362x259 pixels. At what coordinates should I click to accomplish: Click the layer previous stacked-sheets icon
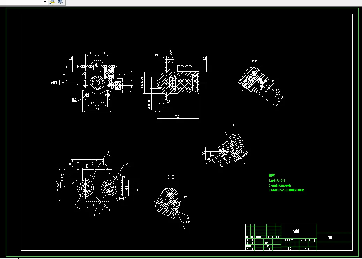pyautogui.click(x=60, y=2)
